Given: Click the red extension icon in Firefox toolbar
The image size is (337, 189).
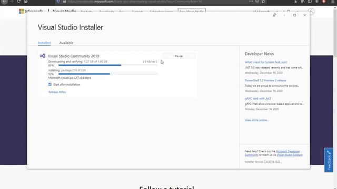Looking at the screenshot, I should (x=324, y=2).
